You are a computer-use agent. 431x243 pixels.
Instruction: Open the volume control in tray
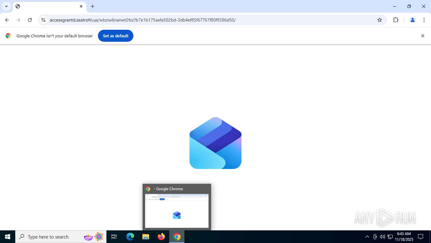pos(383,237)
